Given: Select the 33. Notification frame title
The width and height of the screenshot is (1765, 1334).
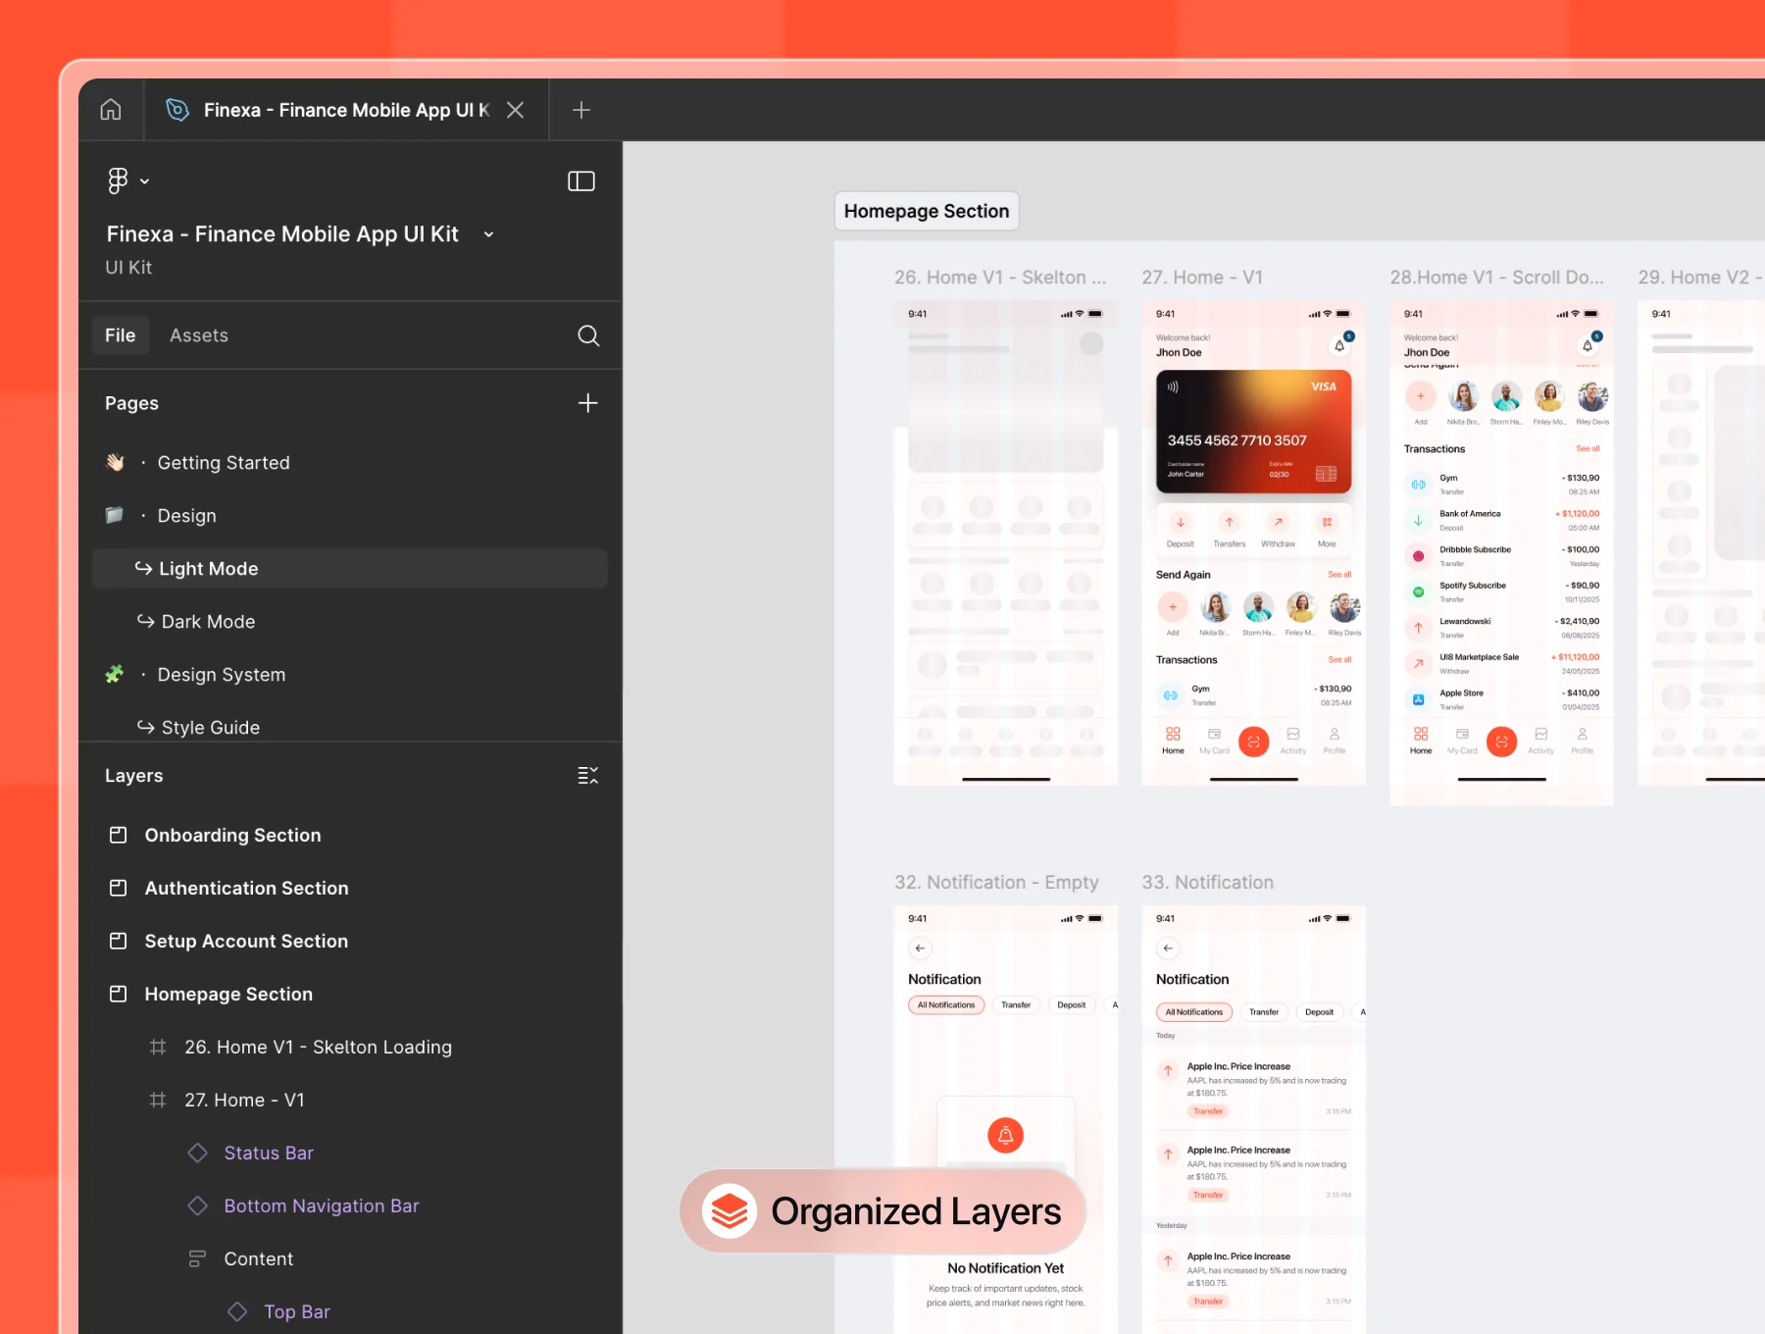Looking at the screenshot, I should (x=1208, y=882).
